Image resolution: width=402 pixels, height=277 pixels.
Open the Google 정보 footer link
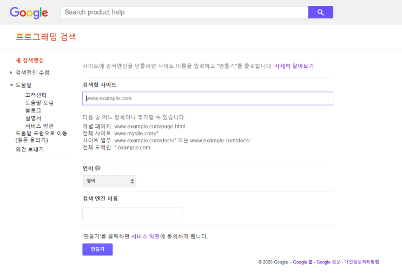pos(328,262)
